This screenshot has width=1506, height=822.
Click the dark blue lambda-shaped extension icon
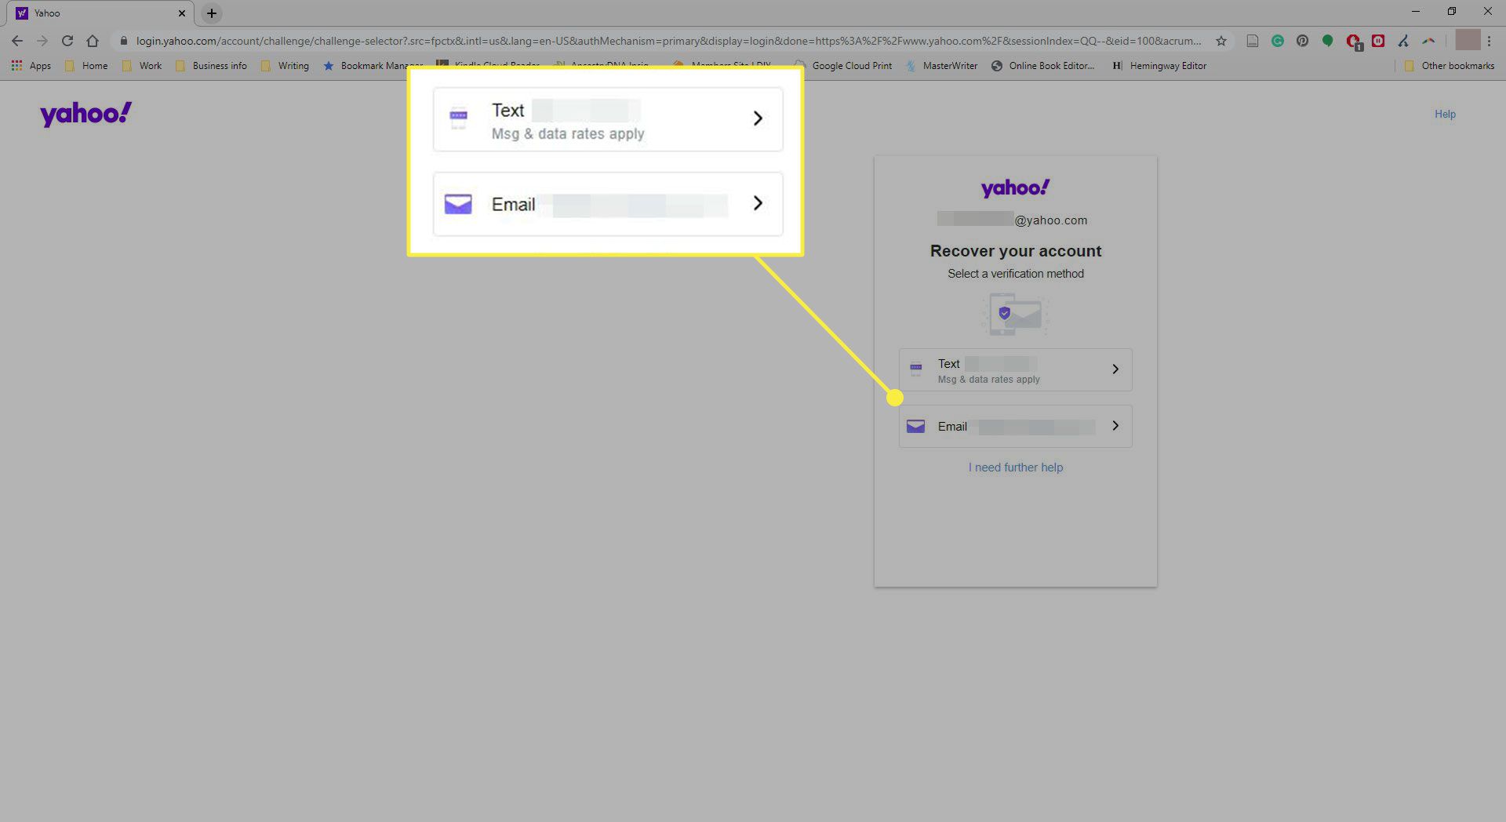[x=1403, y=41]
